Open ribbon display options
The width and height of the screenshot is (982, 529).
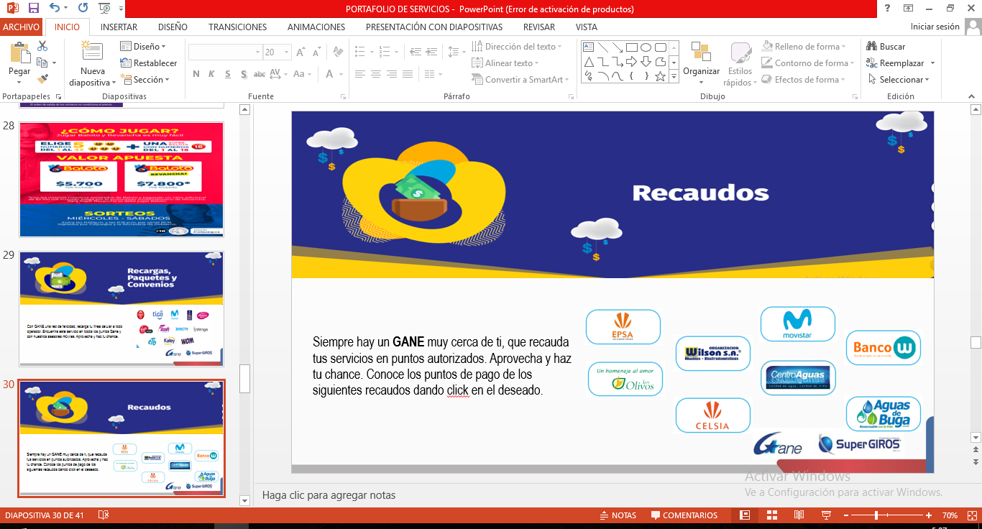pyautogui.click(x=909, y=9)
